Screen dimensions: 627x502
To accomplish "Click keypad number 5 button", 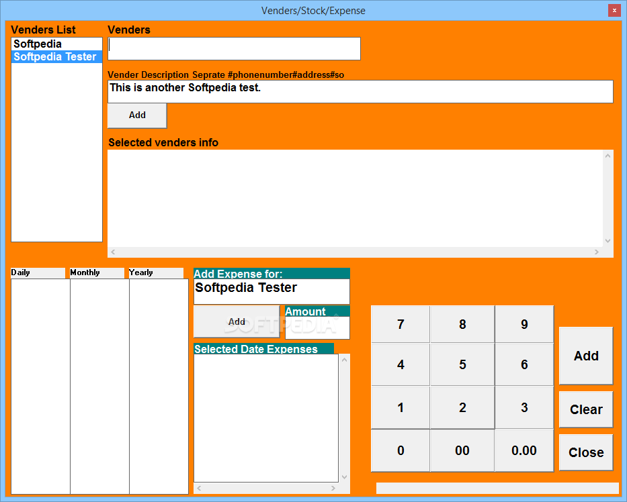I will (462, 364).
